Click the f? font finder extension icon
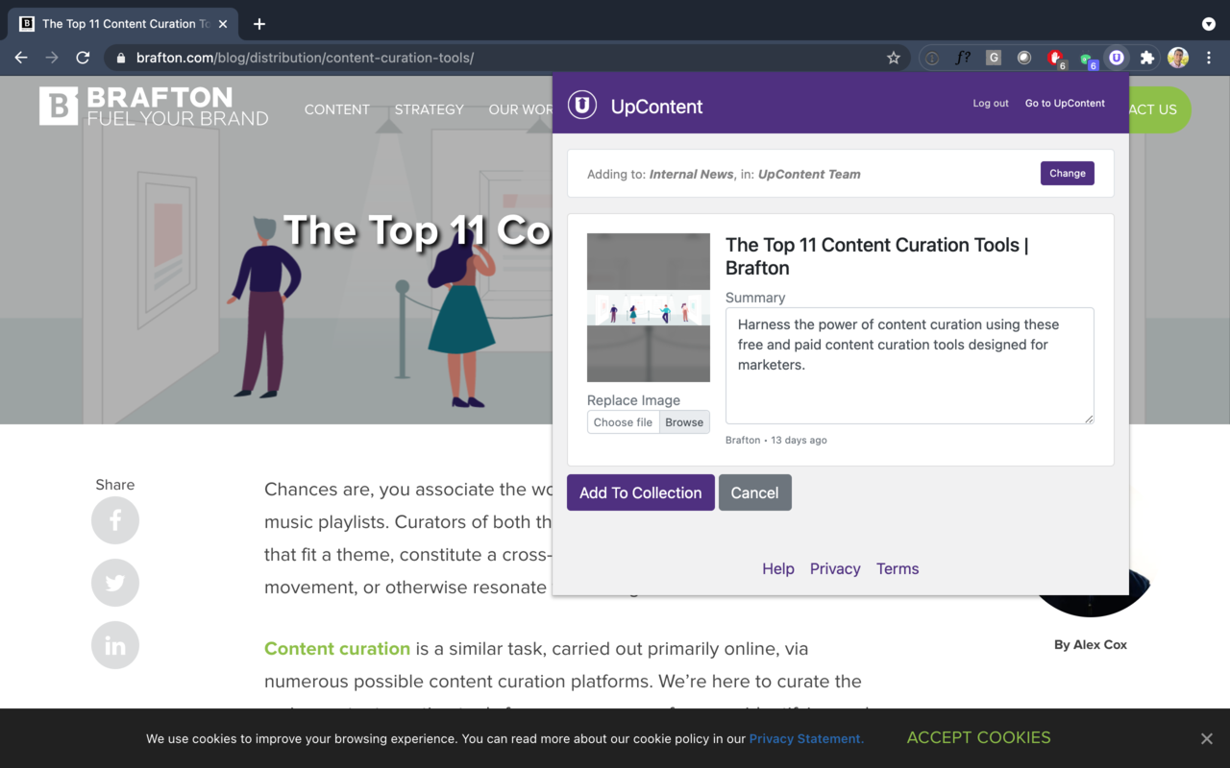 pyautogui.click(x=962, y=58)
